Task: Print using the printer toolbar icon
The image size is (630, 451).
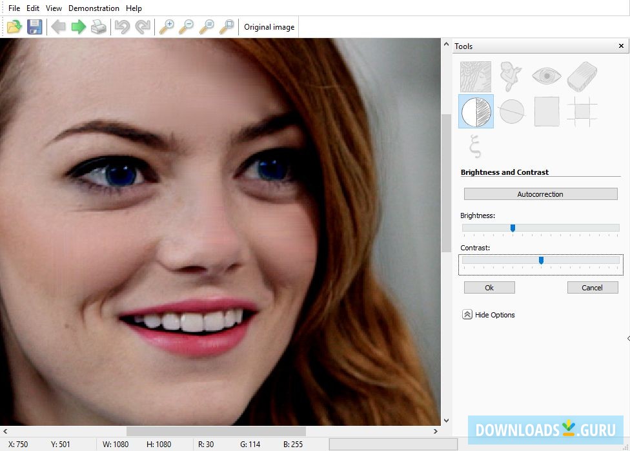Action: pos(98,27)
